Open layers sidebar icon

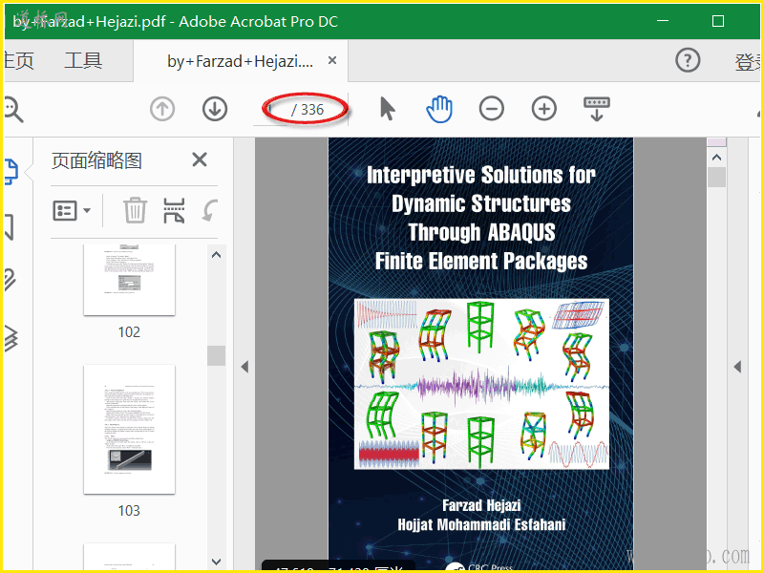(x=11, y=338)
